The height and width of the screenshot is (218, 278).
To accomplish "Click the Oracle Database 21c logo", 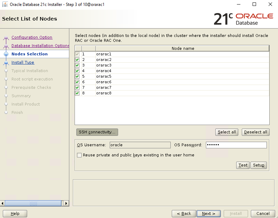I will pyautogui.click(x=244, y=19).
